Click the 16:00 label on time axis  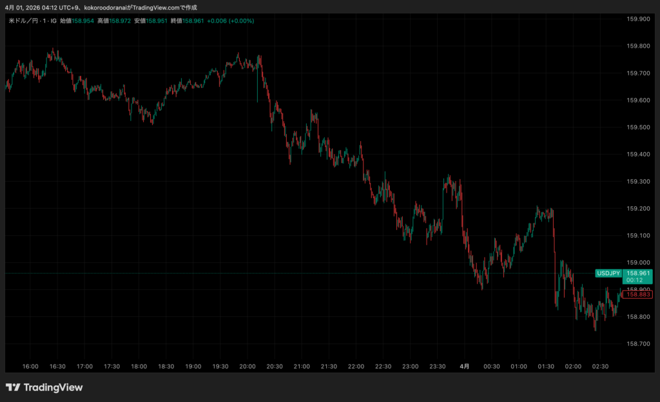tap(30, 366)
